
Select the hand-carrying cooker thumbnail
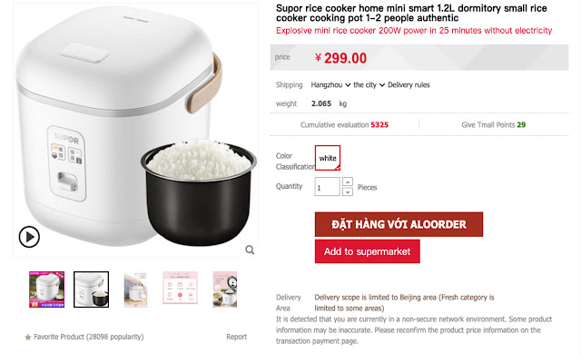pyautogui.click(x=135, y=289)
